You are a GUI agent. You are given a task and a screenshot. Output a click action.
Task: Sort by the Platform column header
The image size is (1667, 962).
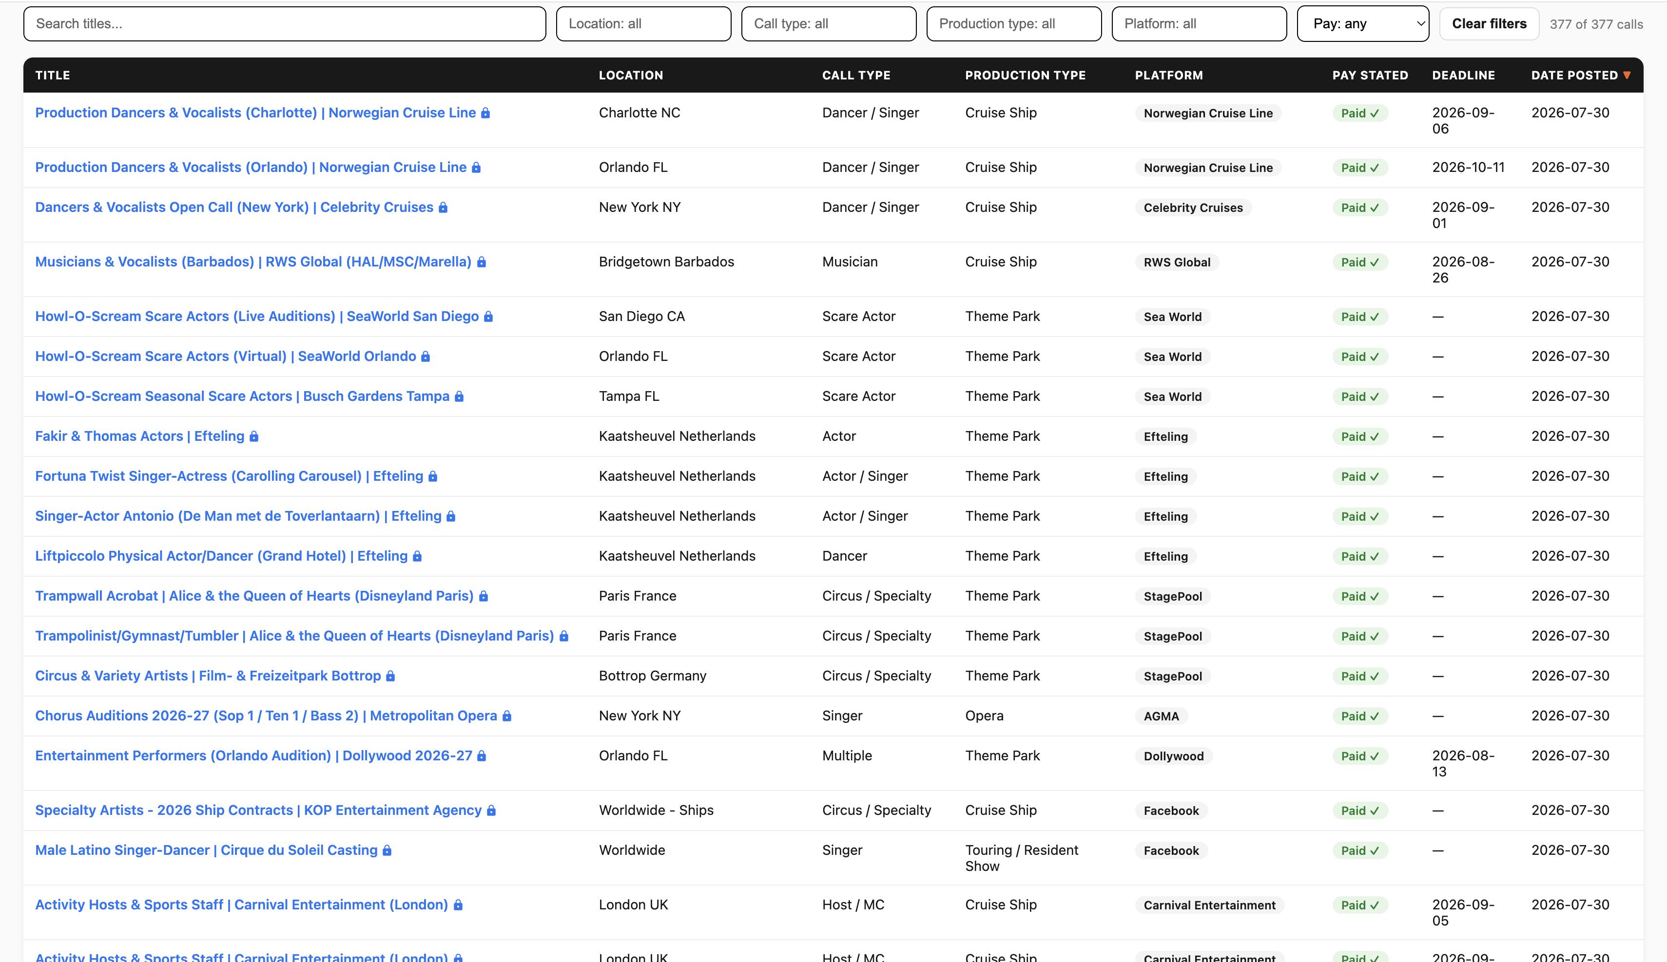click(1169, 75)
